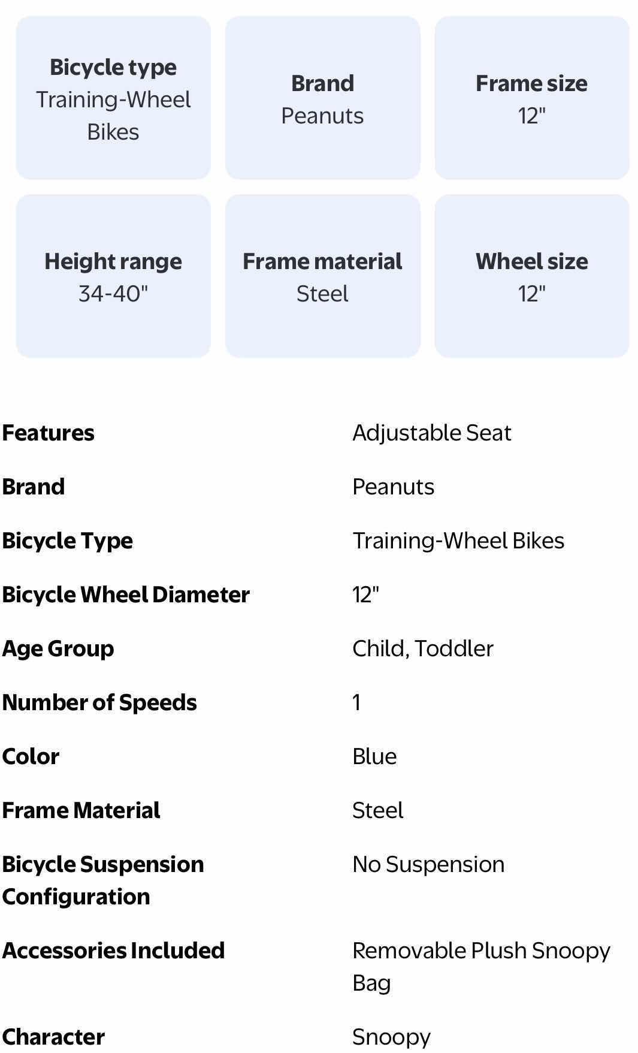Select the Bicycle Suspension Configuration label

pyautogui.click(x=103, y=880)
